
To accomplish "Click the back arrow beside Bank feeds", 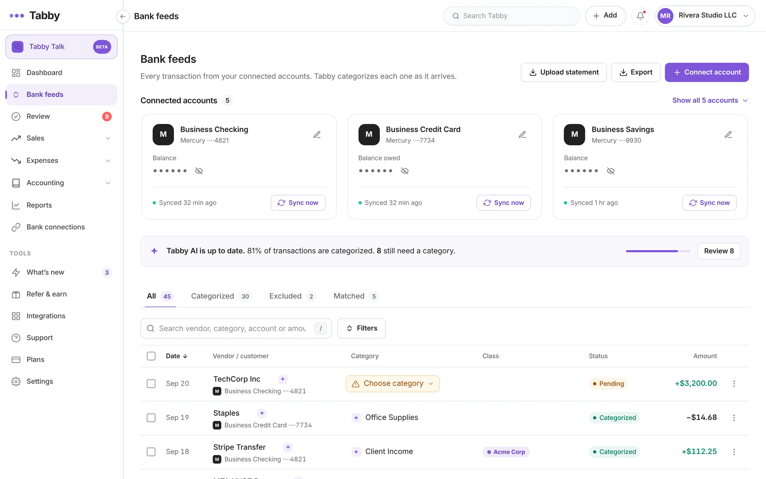I will click(x=123, y=16).
